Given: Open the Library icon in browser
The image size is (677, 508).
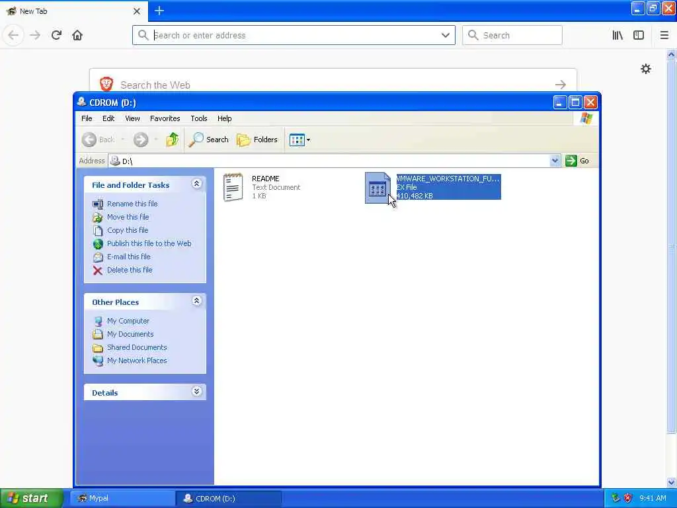Looking at the screenshot, I should tap(617, 35).
